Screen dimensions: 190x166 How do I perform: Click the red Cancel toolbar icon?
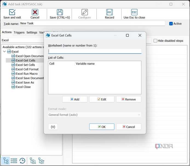tap(35, 12)
